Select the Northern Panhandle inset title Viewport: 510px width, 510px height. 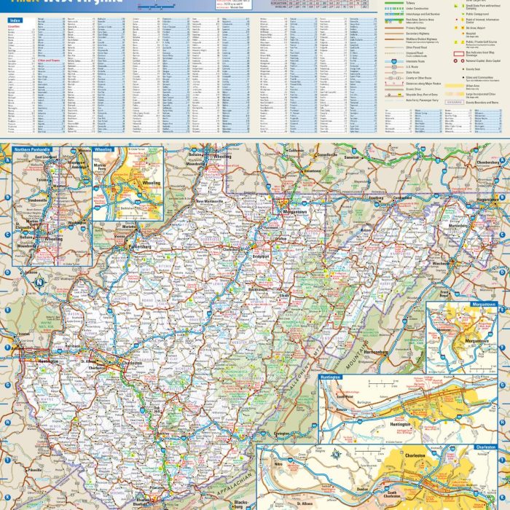31,149
